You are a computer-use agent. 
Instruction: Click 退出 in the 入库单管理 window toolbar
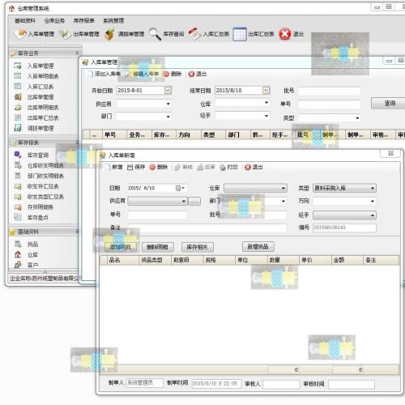[198, 74]
